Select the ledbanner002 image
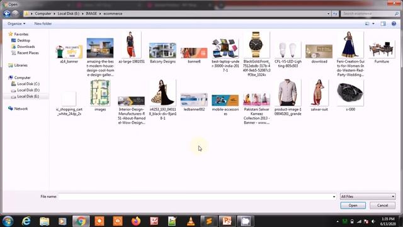 coord(194,102)
